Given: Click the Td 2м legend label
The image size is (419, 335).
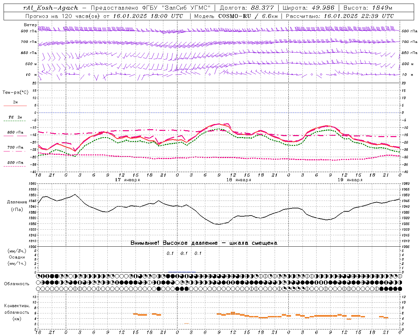Looking at the screenshot, I should click(x=15, y=117).
